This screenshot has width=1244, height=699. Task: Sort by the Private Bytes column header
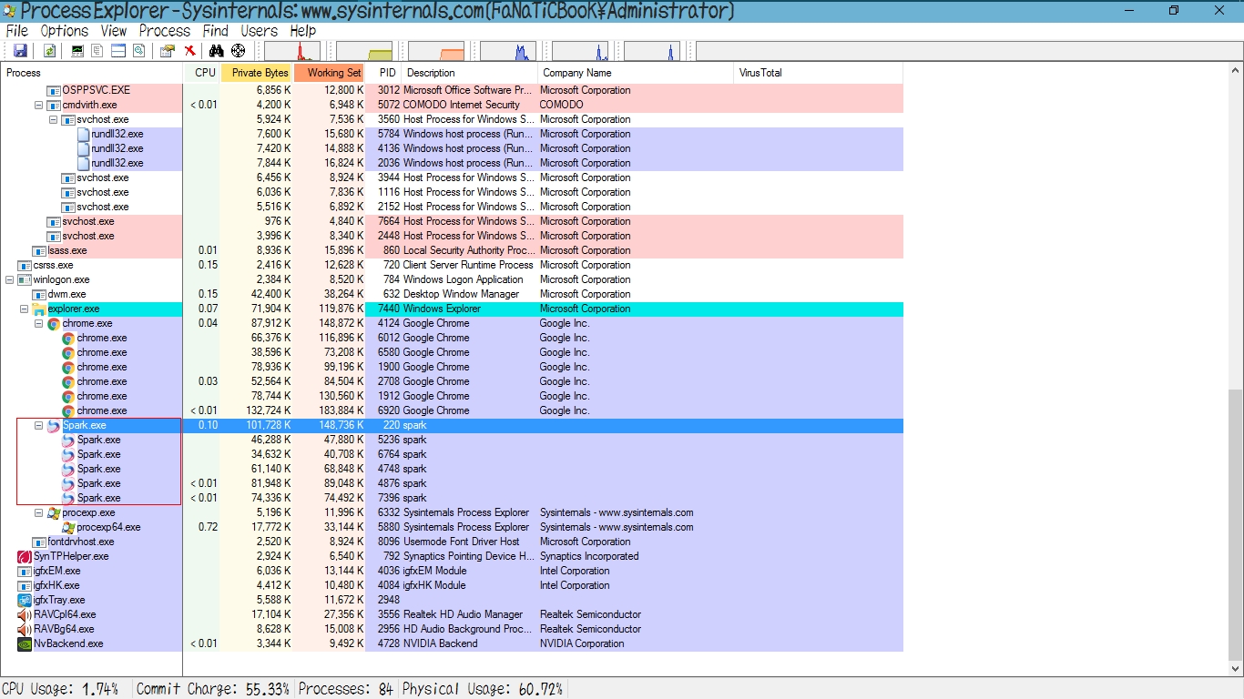257,73
